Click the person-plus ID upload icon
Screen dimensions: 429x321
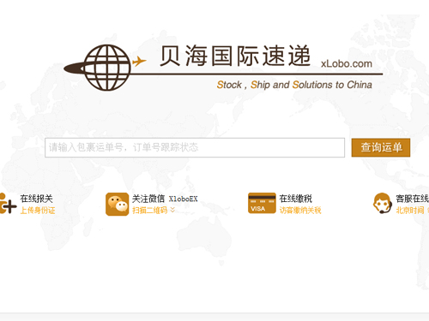click(8, 204)
